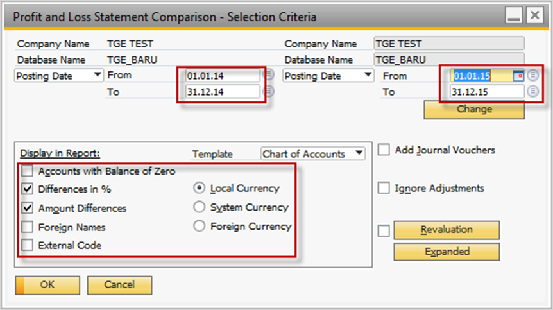Minimize the Selection Criteria window
553x310 pixels.
(x=513, y=15)
